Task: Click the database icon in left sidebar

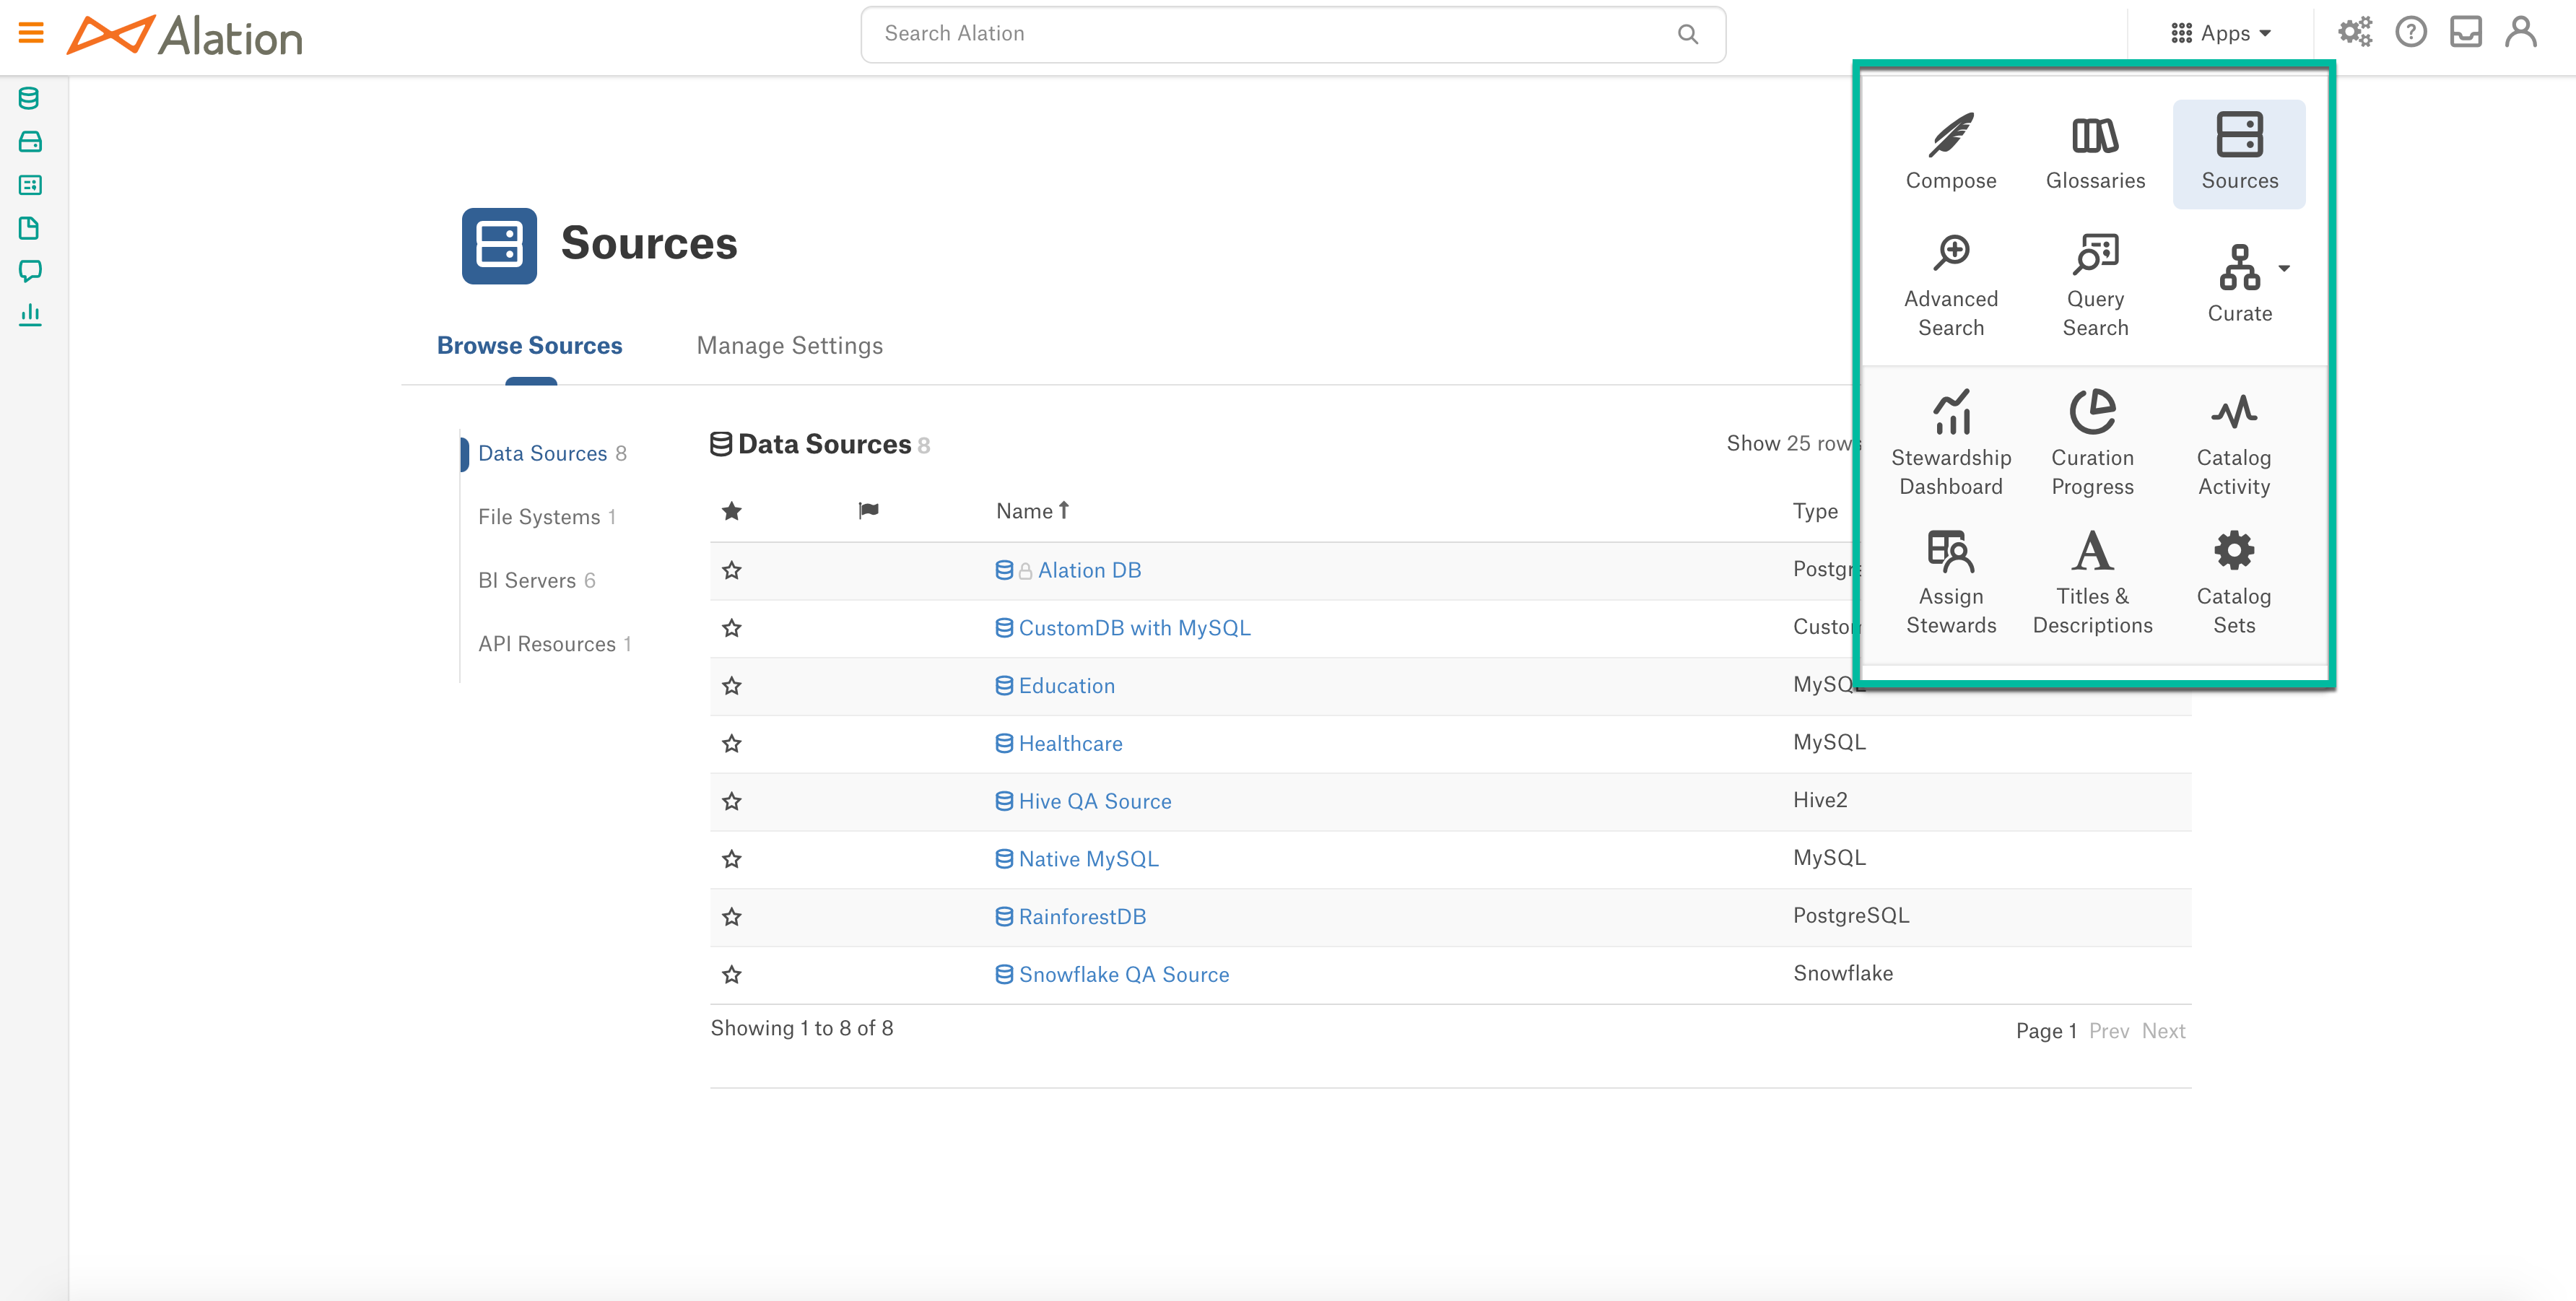Action: point(29,98)
